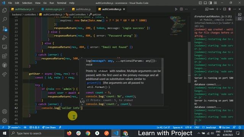Click the signature help popup scrollbar

pos(162,76)
